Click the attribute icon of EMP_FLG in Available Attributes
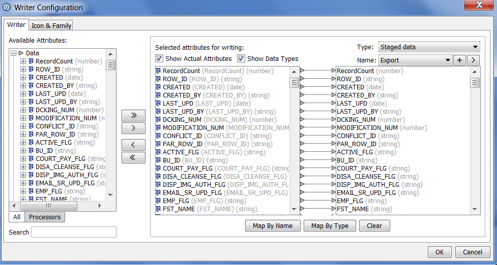497x265 pixels. click(31, 191)
